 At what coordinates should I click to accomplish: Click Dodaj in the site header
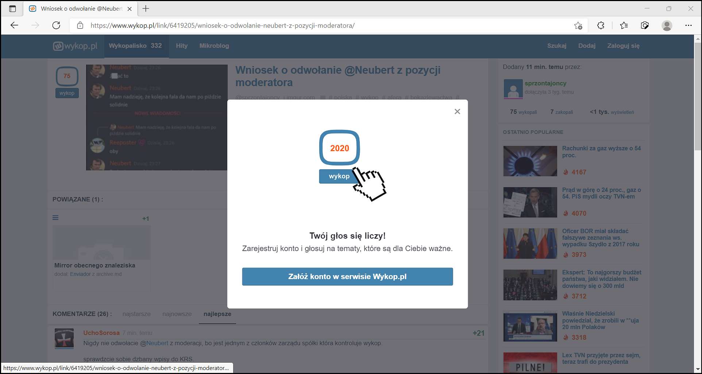click(x=587, y=46)
